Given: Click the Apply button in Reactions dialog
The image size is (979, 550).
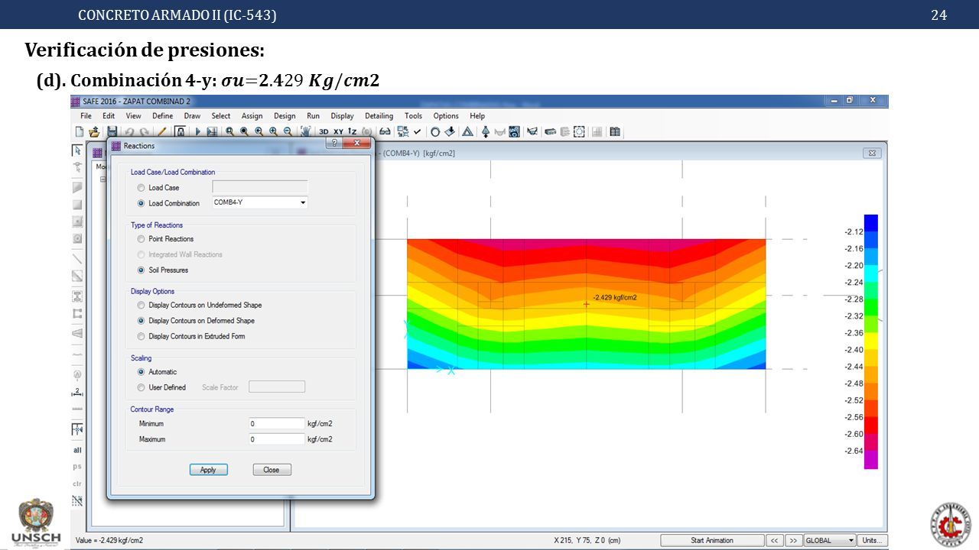Looking at the screenshot, I should point(208,470).
